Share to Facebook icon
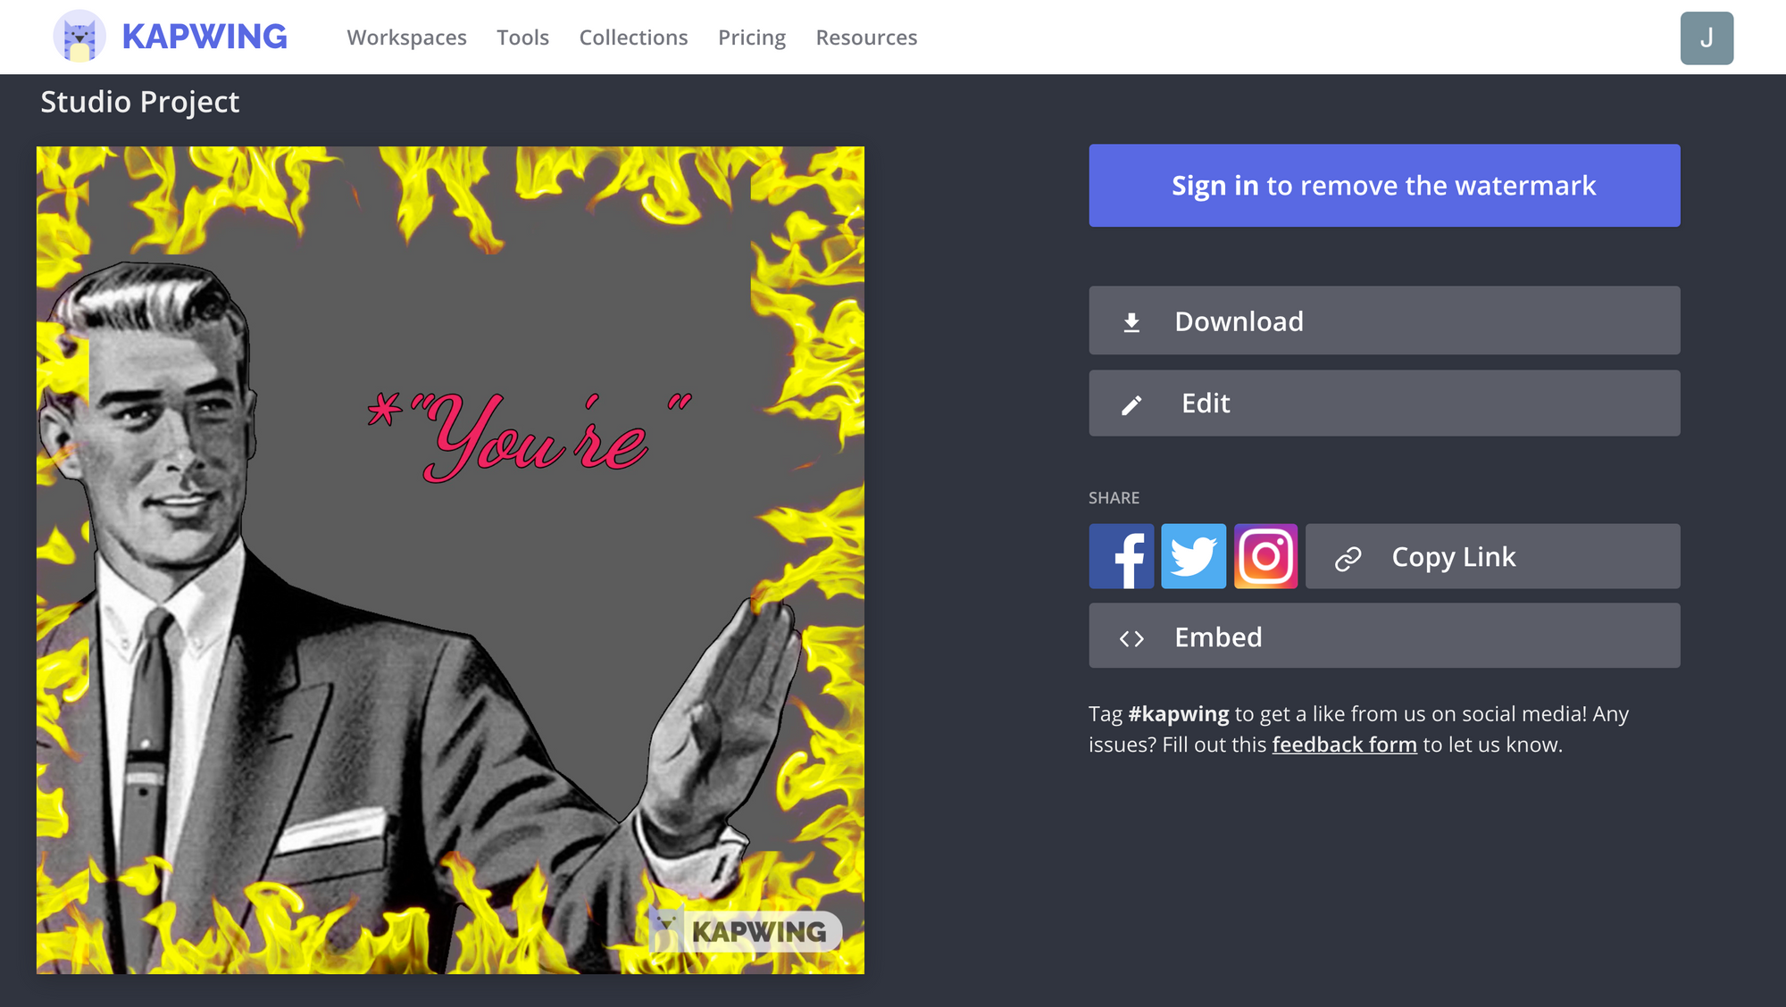The image size is (1786, 1007). (x=1121, y=556)
